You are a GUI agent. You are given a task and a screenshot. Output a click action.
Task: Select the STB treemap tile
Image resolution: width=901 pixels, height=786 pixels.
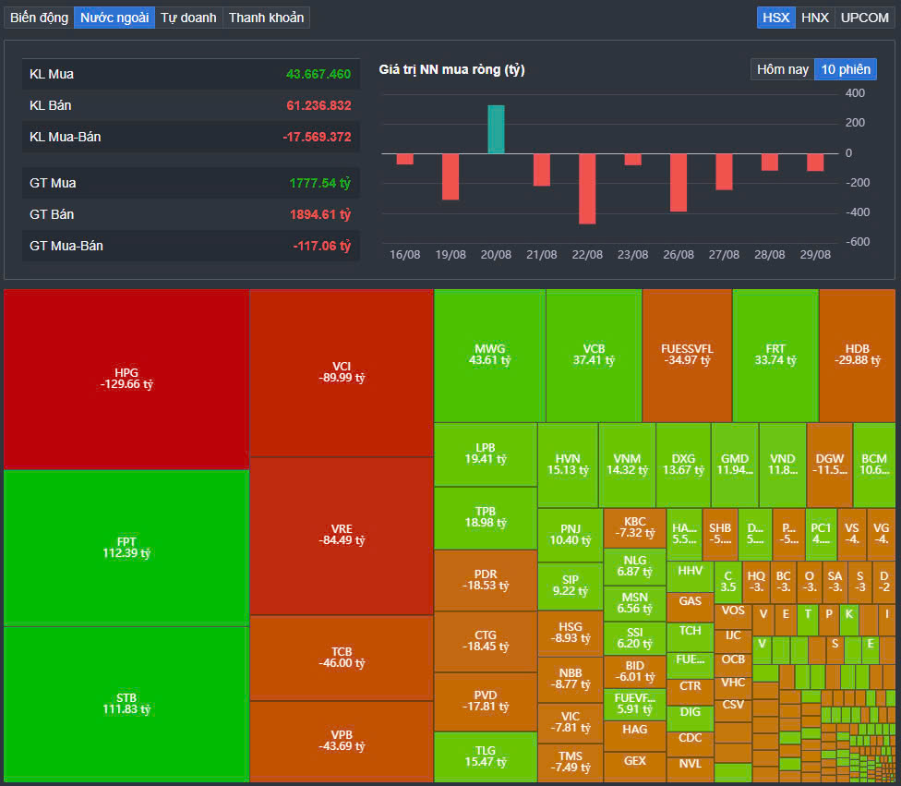tap(126, 704)
